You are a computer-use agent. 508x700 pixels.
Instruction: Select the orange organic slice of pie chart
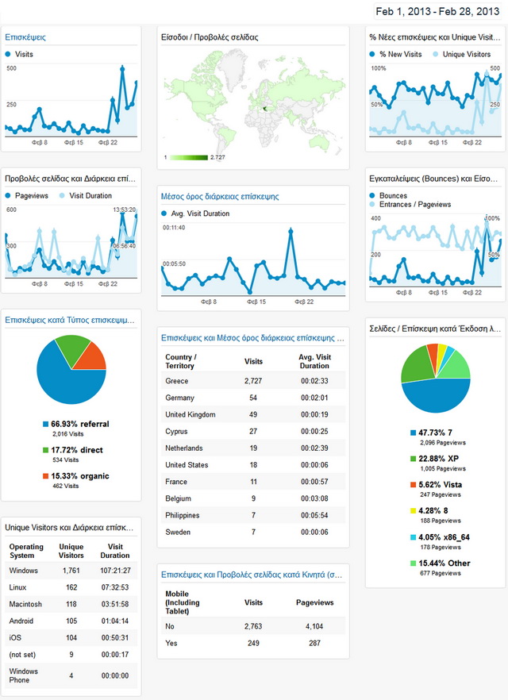coord(91,355)
